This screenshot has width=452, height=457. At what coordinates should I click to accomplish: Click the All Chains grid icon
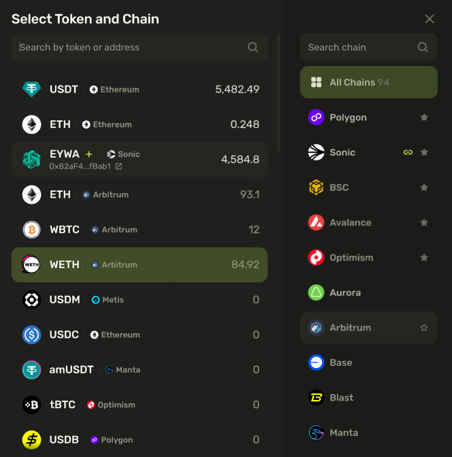coord(316,82)
